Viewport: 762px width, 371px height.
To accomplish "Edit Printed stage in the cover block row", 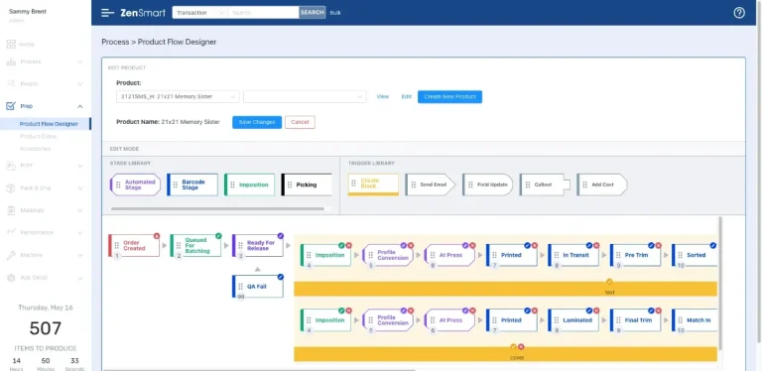I will click(527, 310).
